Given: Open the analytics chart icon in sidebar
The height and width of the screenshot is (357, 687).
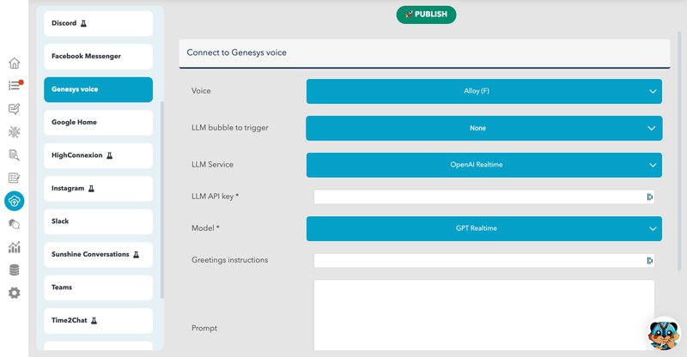Looking at the screenshot, I should click(x=14, y=247).
